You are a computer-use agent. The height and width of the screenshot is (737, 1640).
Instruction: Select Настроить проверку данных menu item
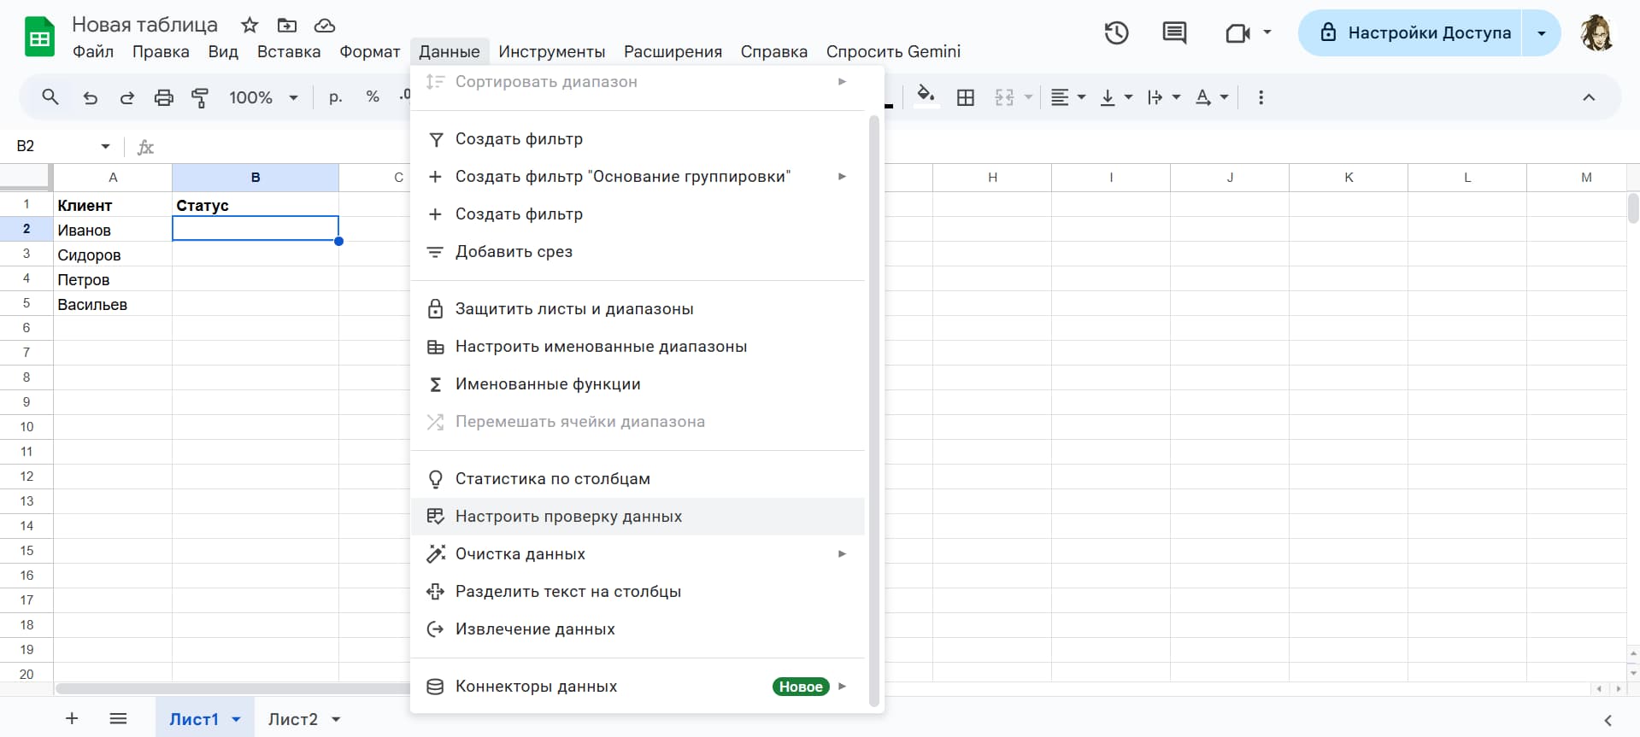point(568,516)
